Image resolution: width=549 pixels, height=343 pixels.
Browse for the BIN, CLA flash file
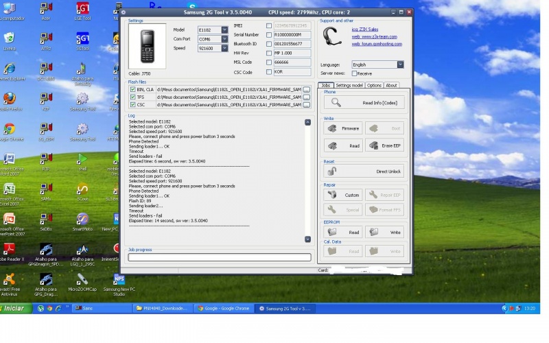306,90
